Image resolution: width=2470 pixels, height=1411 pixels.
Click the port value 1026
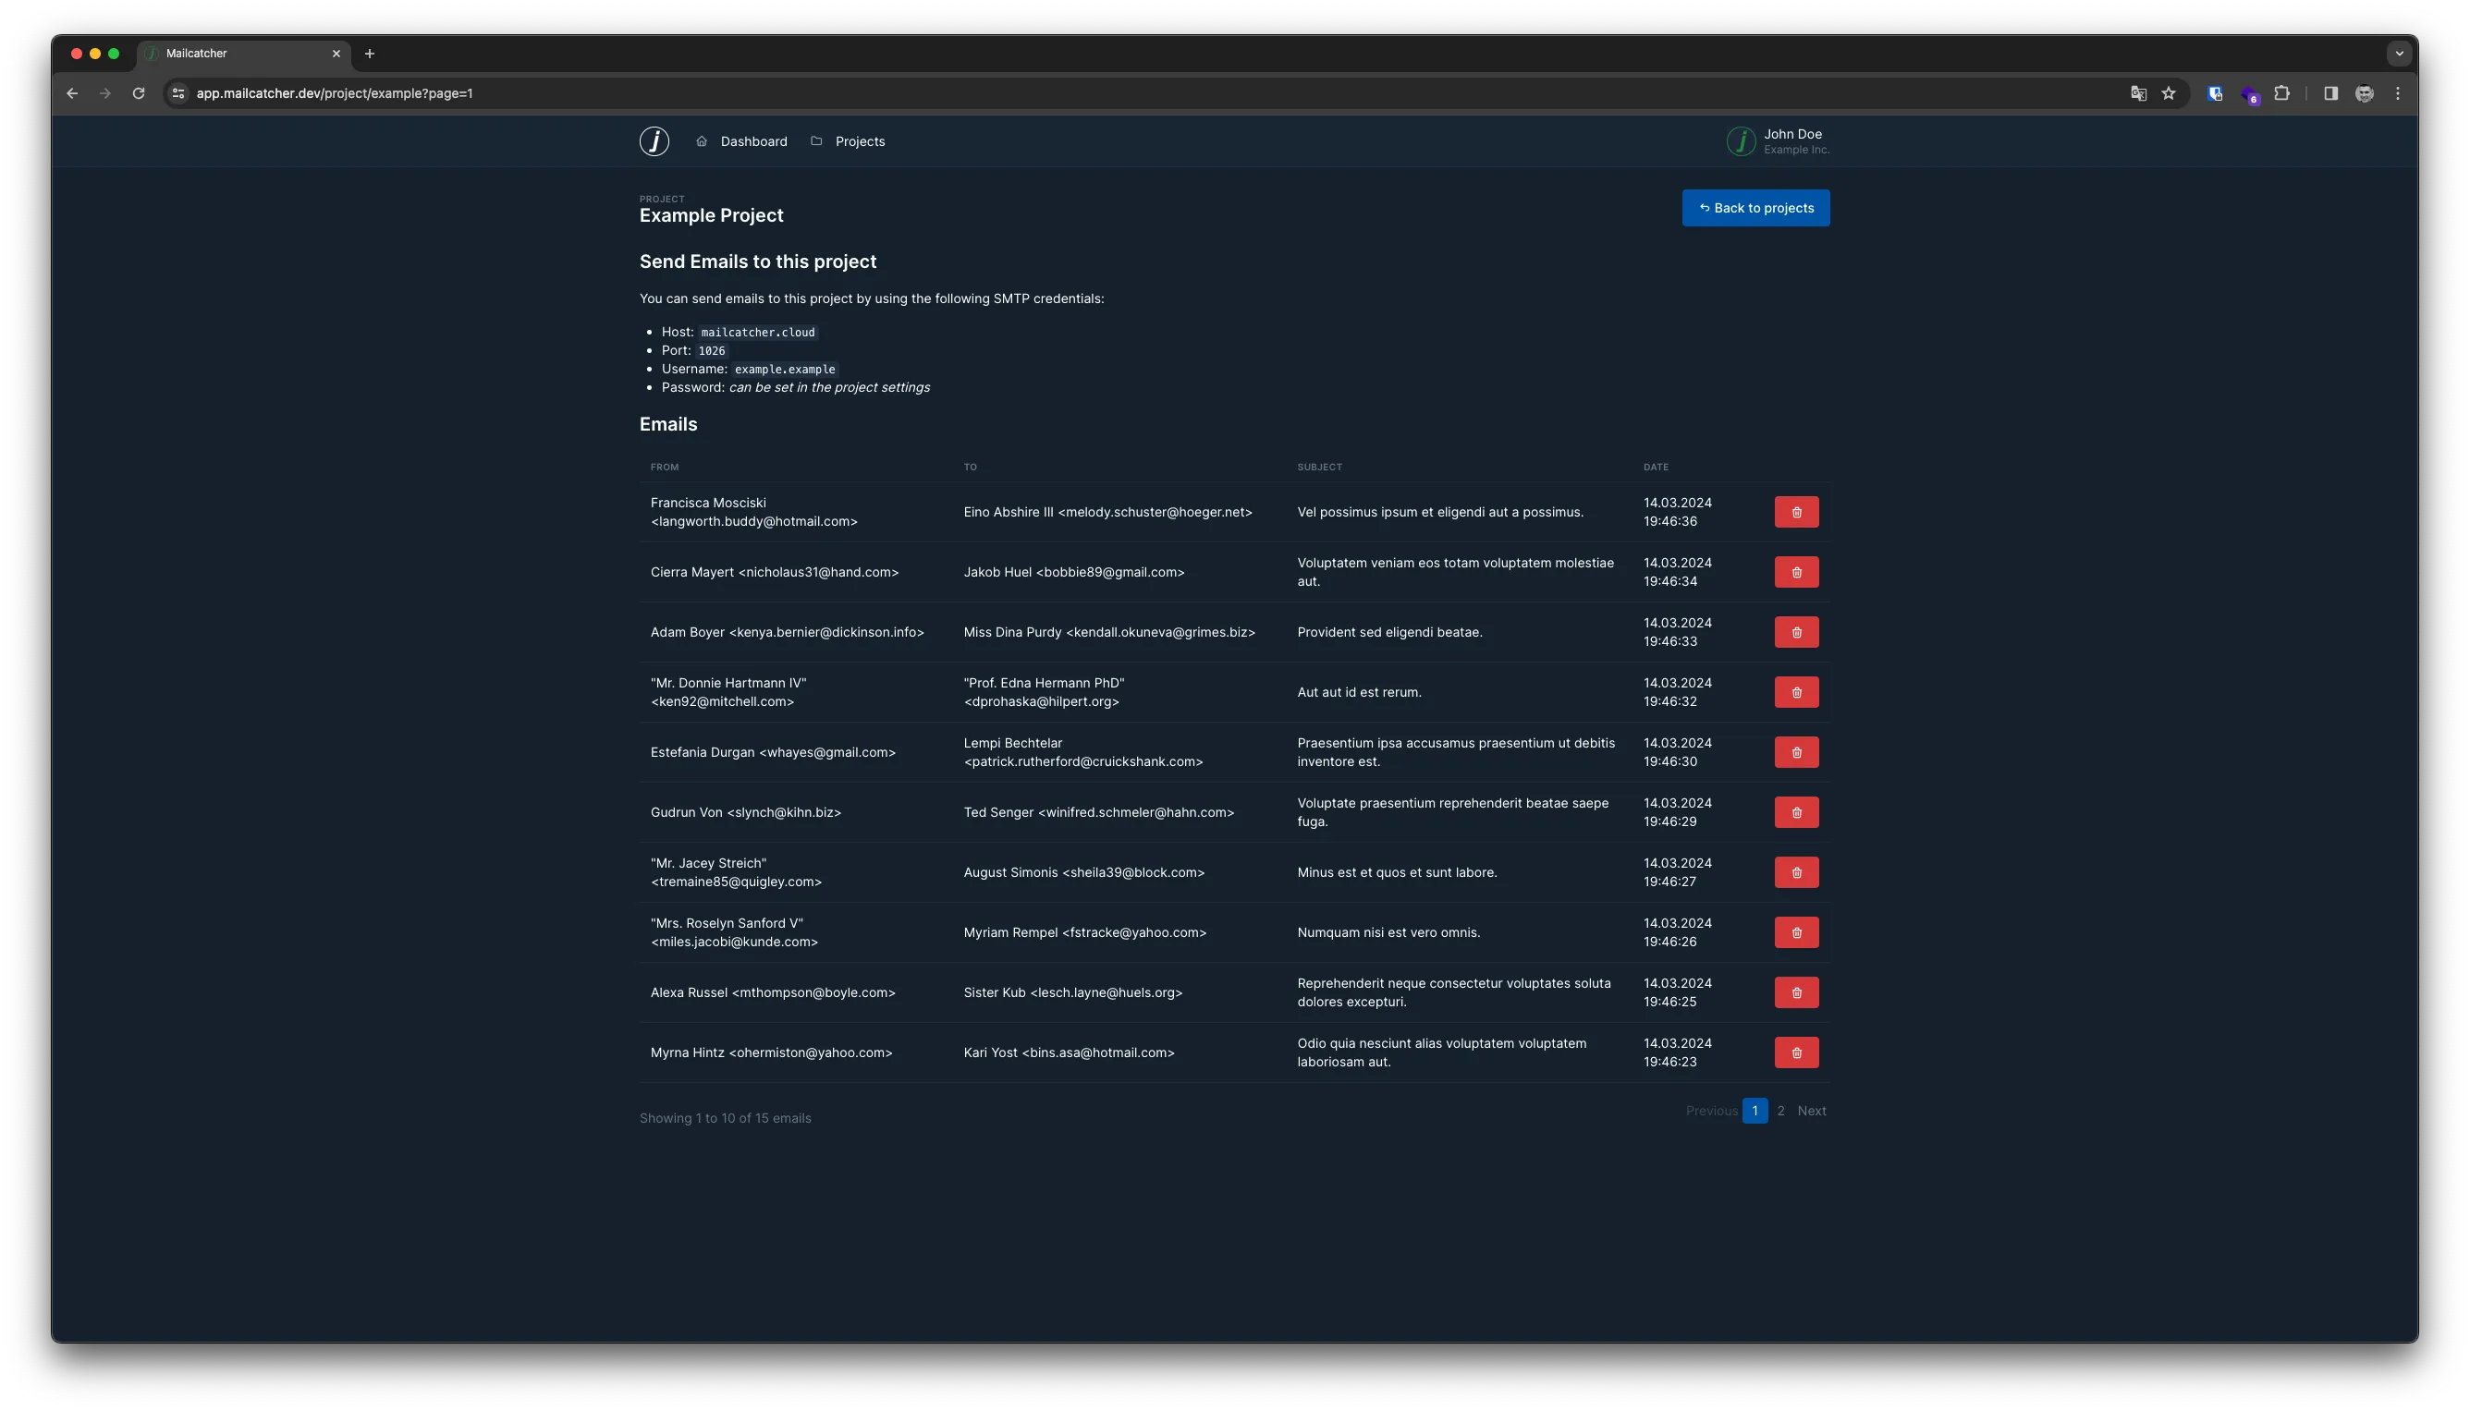712,351
